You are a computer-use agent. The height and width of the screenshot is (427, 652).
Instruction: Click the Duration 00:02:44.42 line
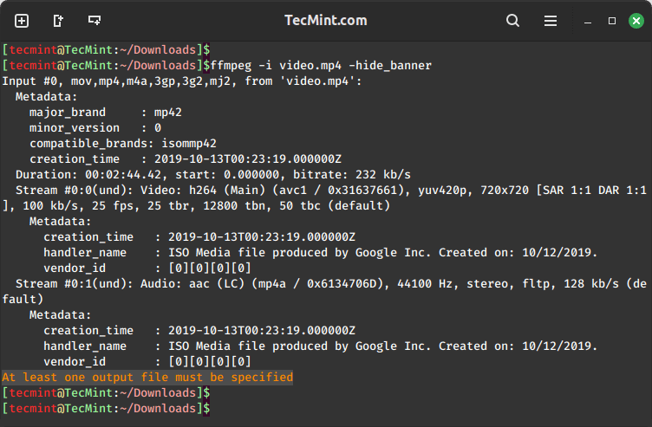(x=213, y=174)
